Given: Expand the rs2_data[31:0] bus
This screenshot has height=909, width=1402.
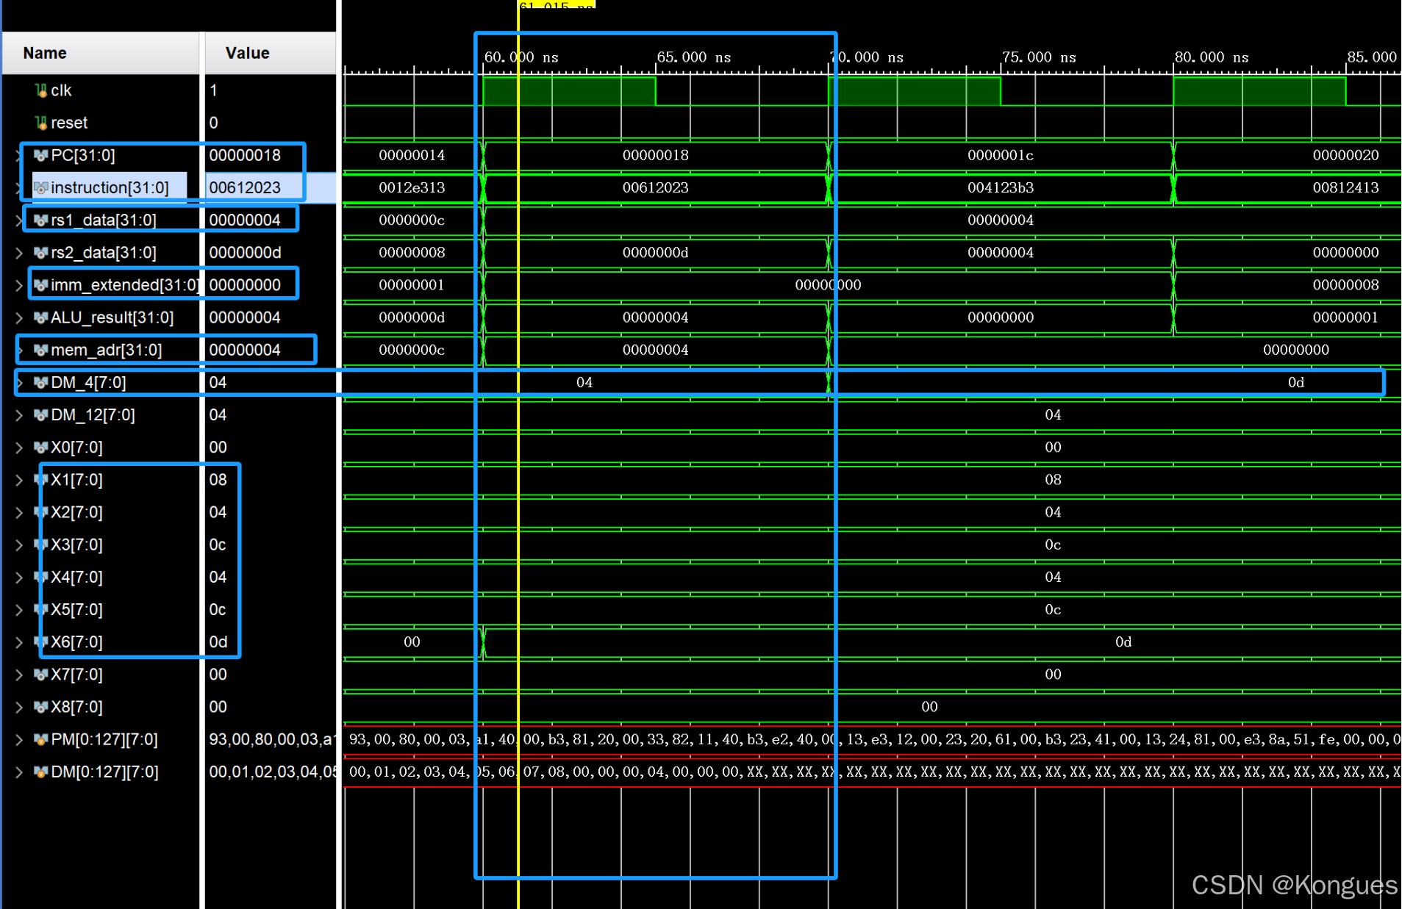Looking at the screenshot, I should click(19, 253).
